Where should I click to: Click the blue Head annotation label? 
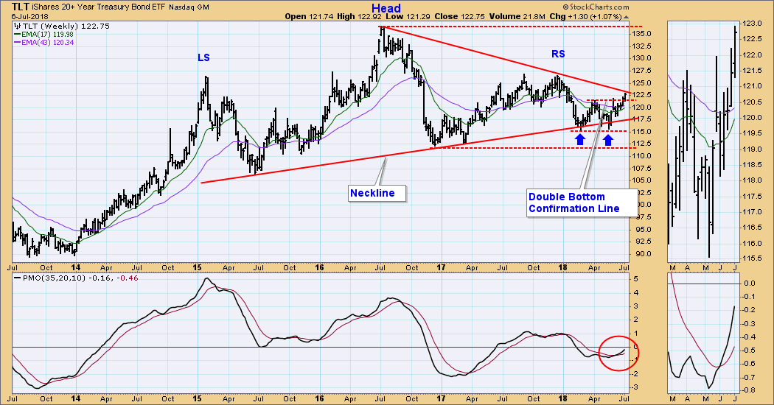(x=386, y=8)
